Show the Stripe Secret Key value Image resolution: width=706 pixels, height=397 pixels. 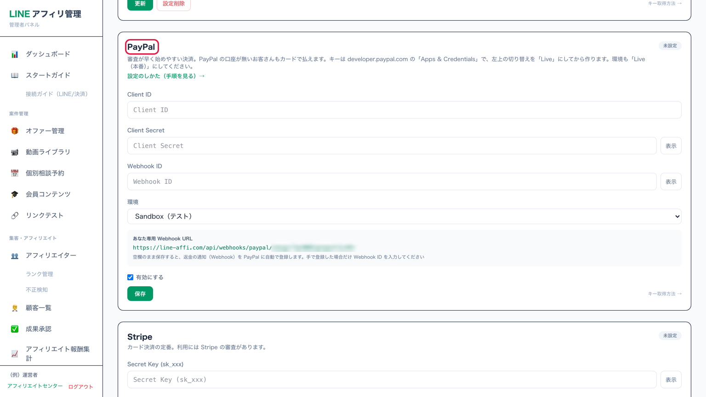[671, 380]
